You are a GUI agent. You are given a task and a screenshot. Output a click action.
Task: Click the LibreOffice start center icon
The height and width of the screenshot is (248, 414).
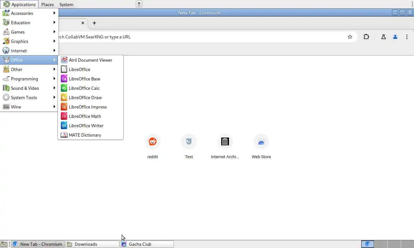tap(64, 69)
